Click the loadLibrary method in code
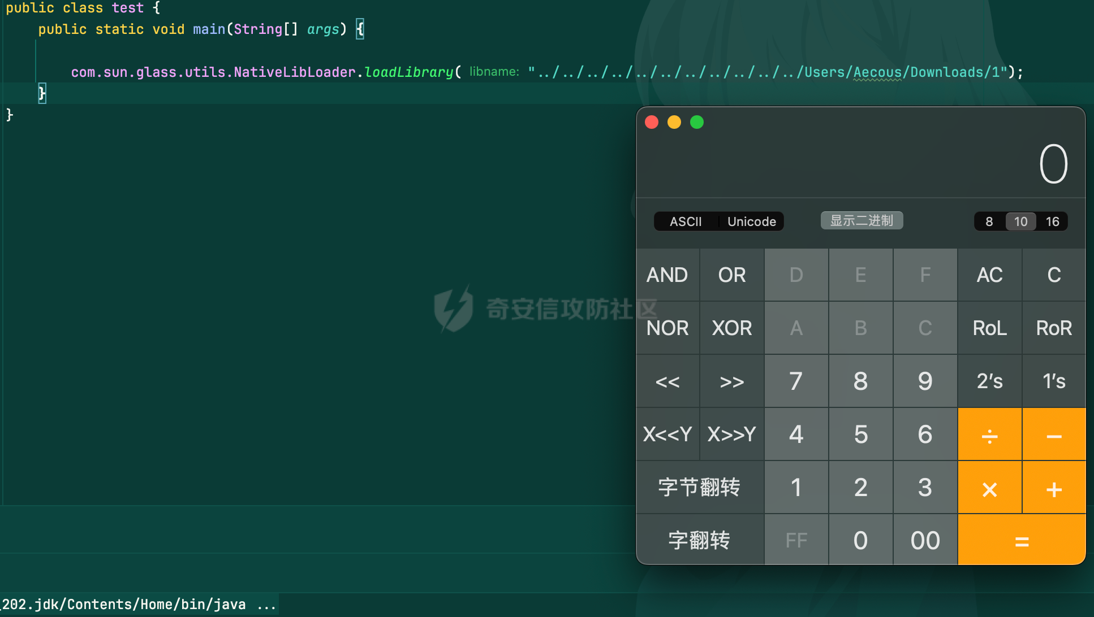The width and height of the screenshot is (1094, 617). point(408,72)
